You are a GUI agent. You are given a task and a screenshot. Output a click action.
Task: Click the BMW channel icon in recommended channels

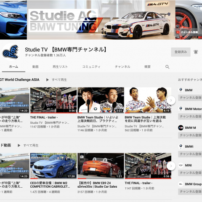pyautogui.click(x=181, y=90)
